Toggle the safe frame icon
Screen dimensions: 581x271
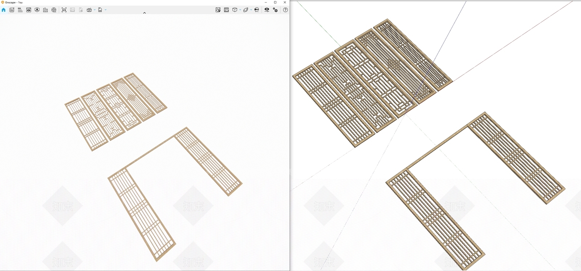[226, 10]
